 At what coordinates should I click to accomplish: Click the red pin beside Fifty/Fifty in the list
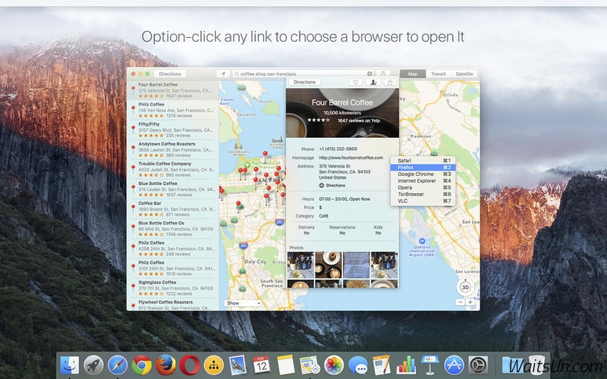134,129
